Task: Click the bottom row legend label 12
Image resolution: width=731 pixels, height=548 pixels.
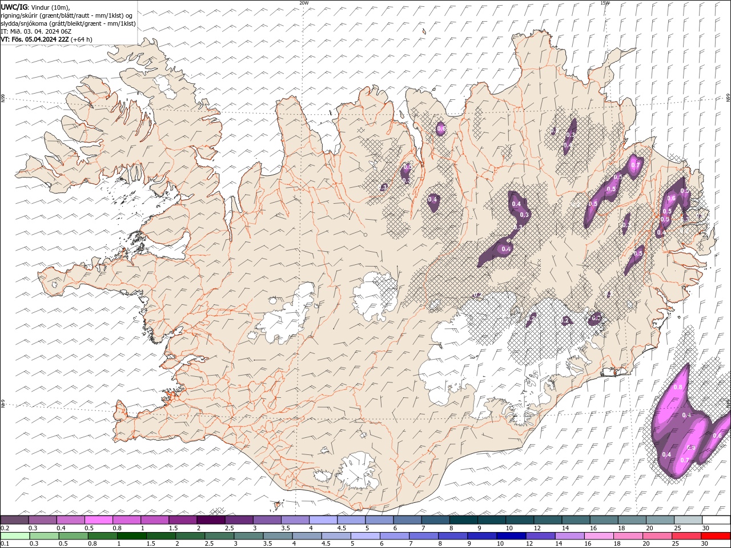Action: (x=529, y=544)
